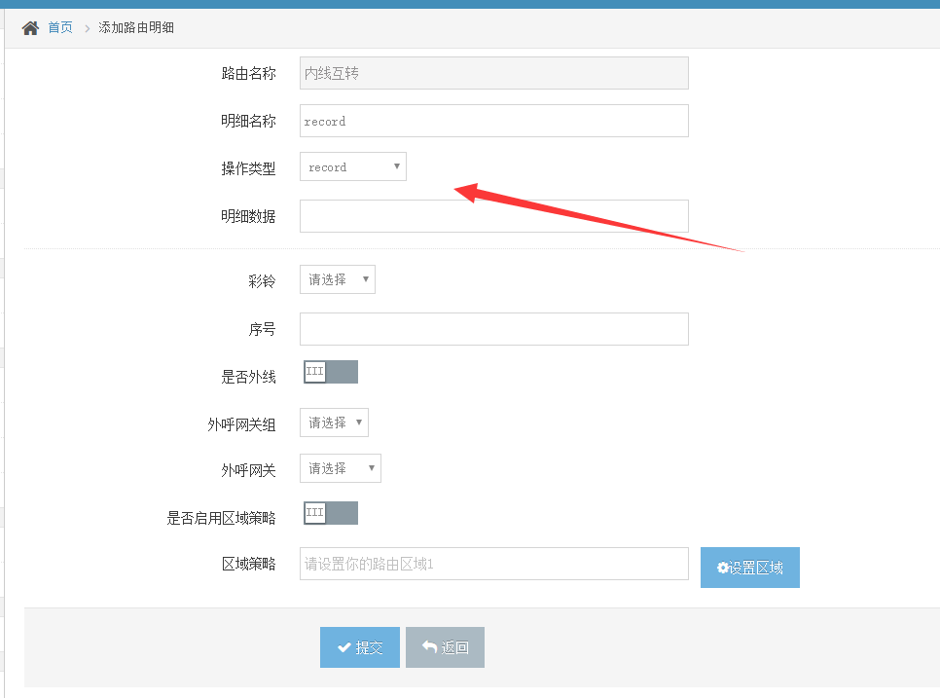Click the checkmark icon on 提交 button
Screen dimensions: 940x698
tap(343, 647)
